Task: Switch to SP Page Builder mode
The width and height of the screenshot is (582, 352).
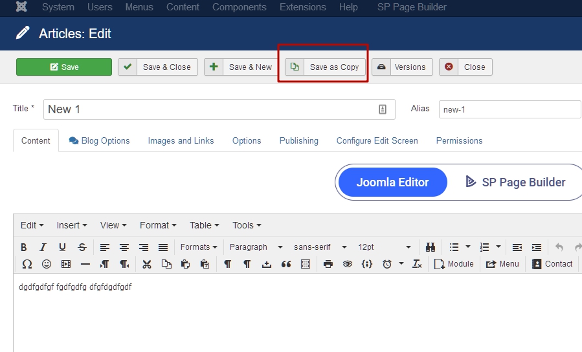Action: tap(515, 182)
